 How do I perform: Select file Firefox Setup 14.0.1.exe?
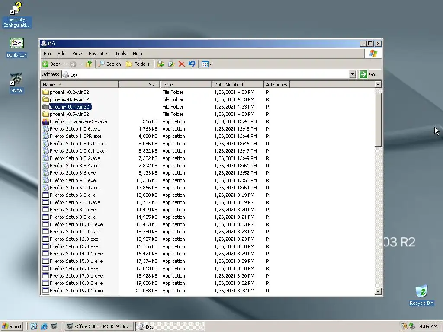point(76,253)
